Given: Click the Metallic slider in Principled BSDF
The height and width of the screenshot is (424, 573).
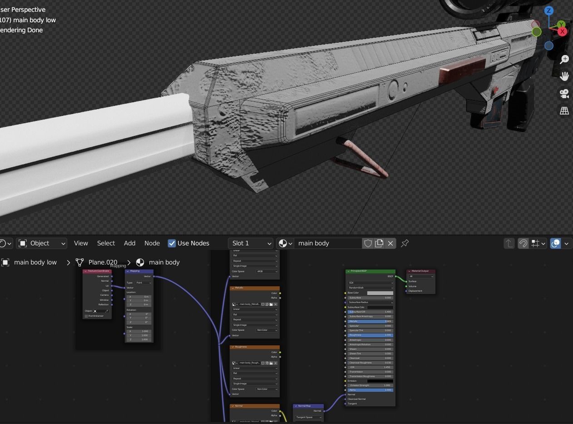Looking at the screenshot, I should click(370, 321).
